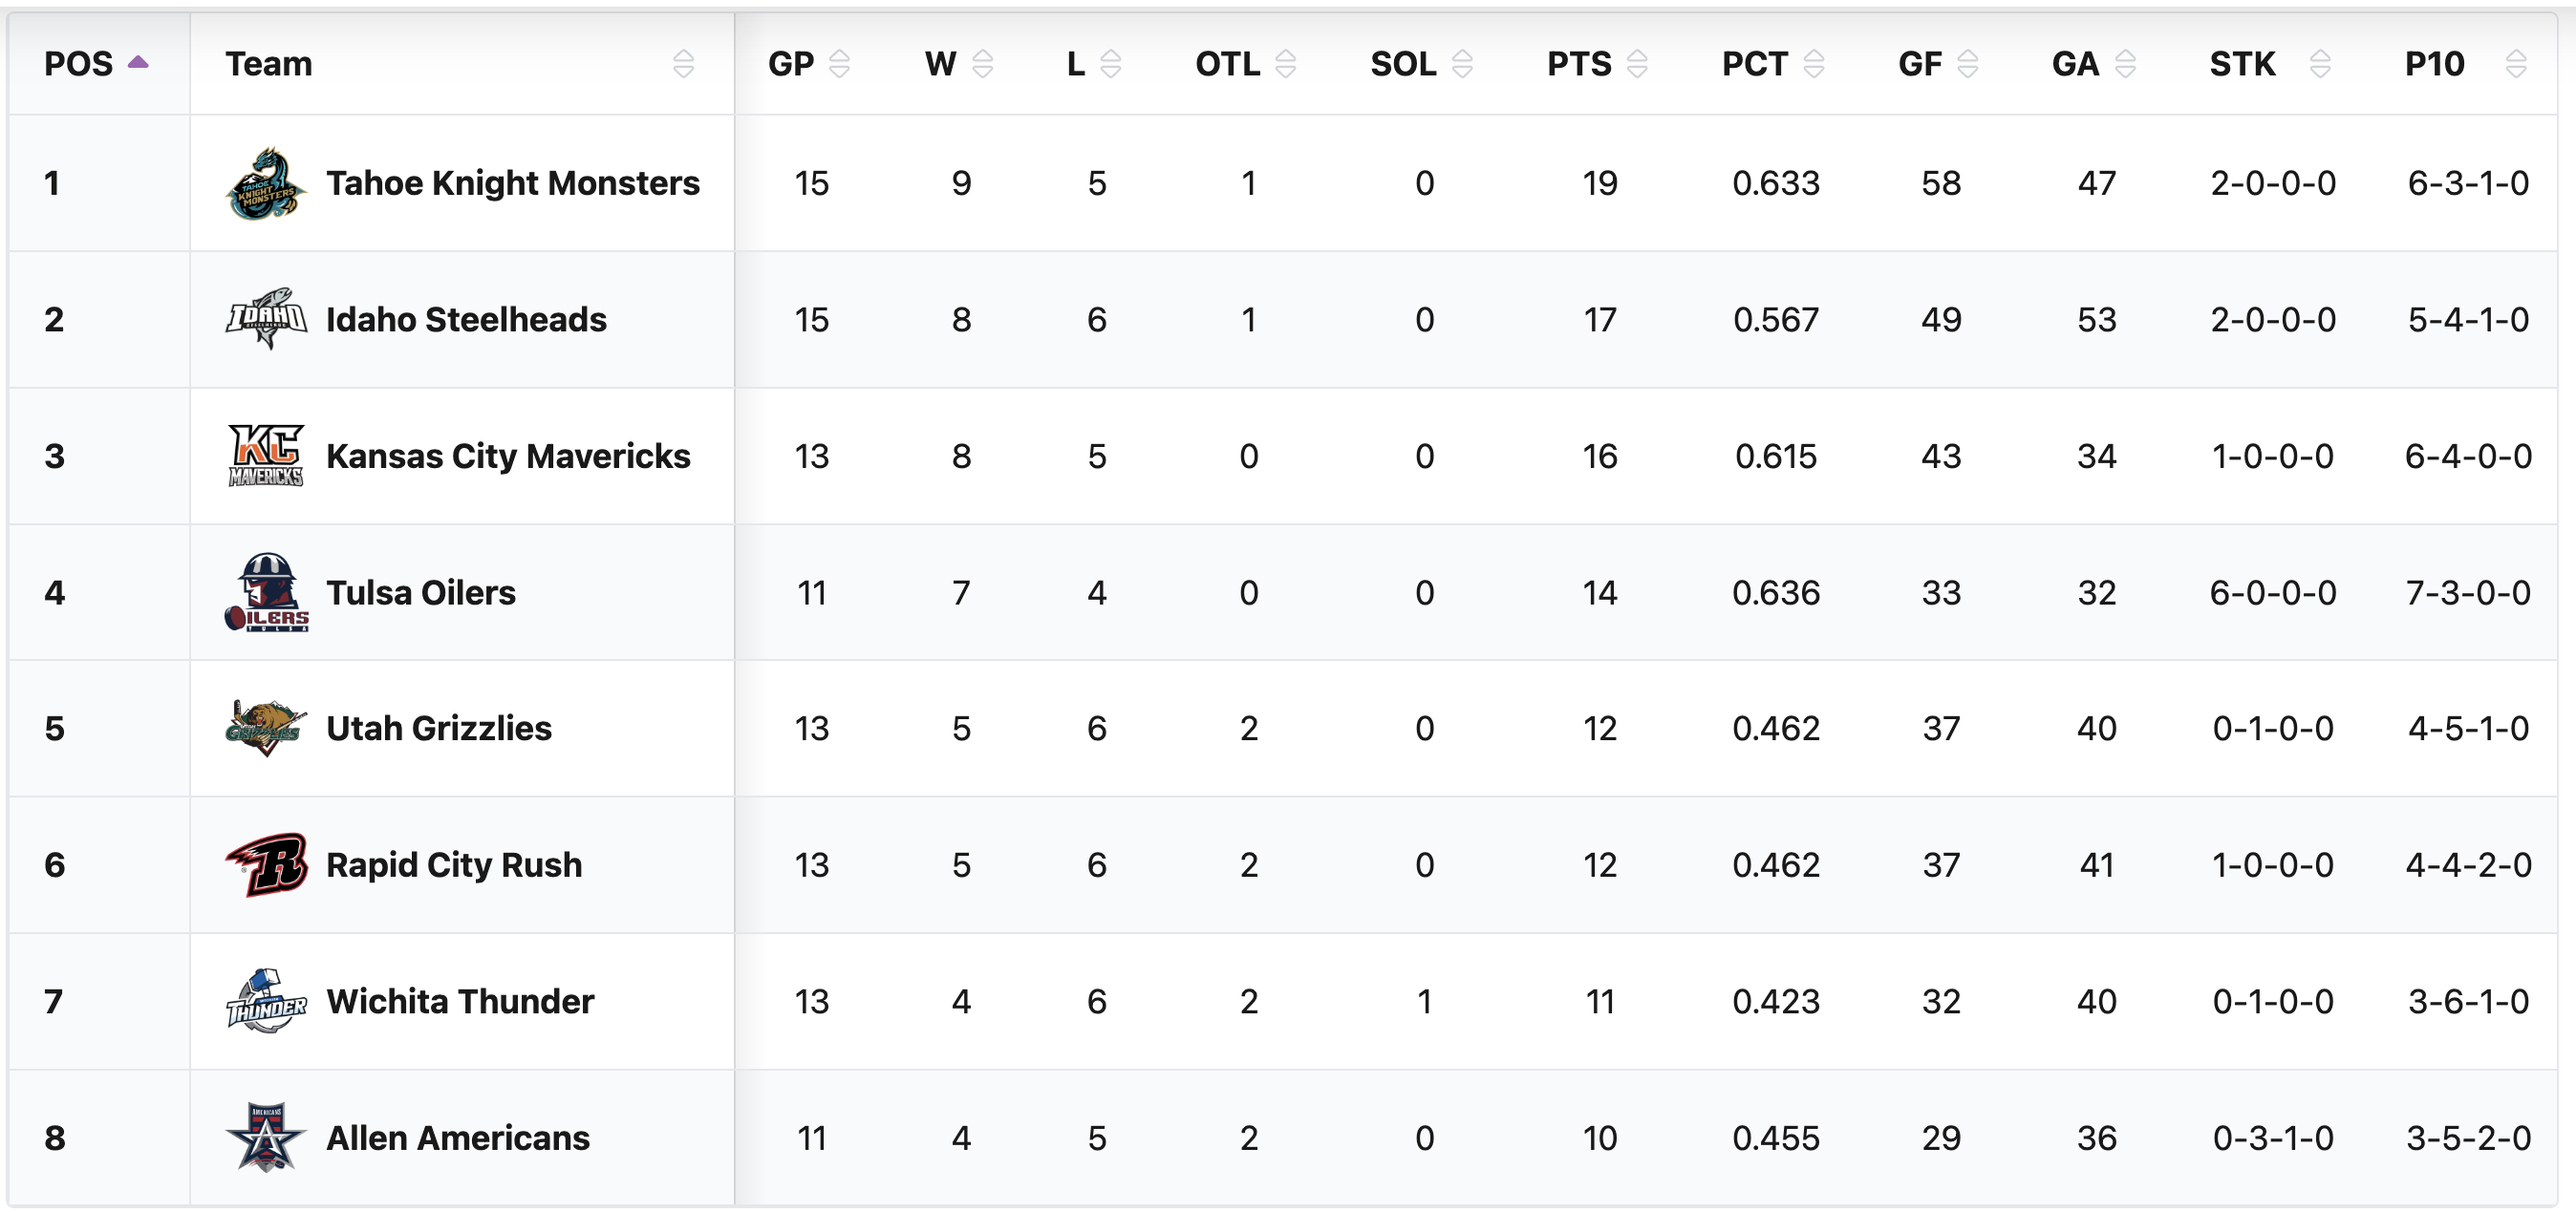
Task: Open the Kansas City Mavericks logo
Action: (265, 457)
